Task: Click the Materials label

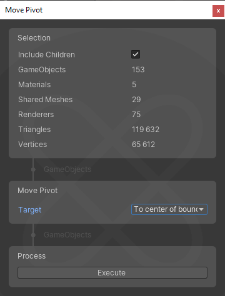Action: pyautogui.click(x=34, y=85)
